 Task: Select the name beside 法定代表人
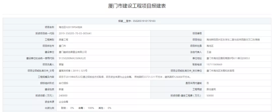click(209, 52)
